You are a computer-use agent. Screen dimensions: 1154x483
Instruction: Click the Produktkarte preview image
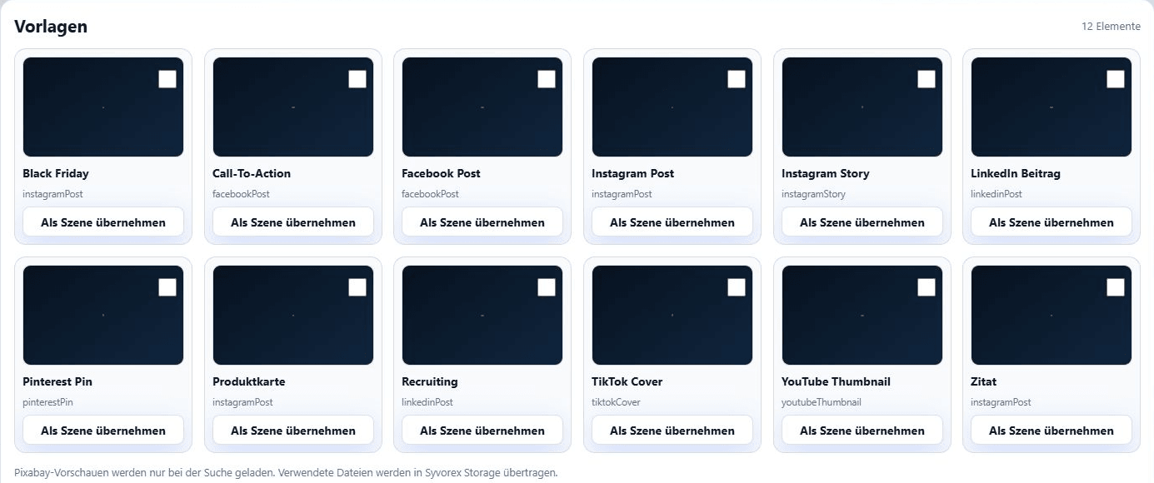point(293,315)
